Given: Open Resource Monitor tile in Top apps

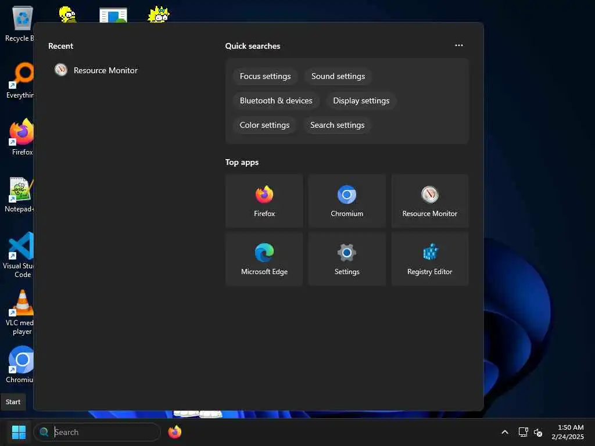Looking at the screenshot, I should (429, 201).
